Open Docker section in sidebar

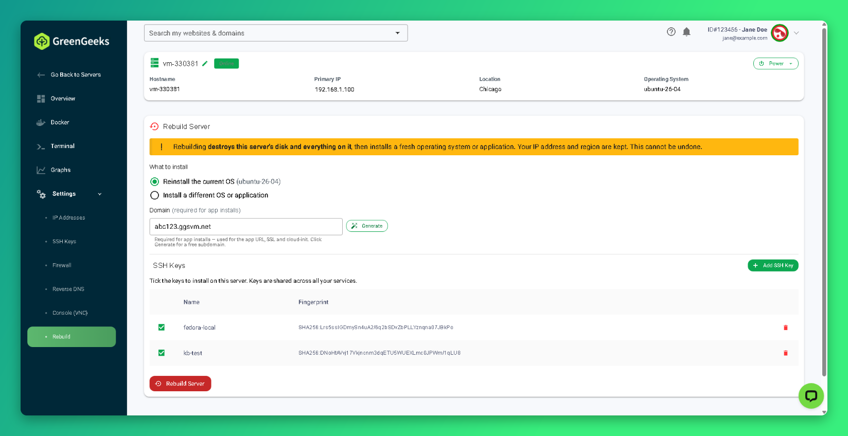(60, 122)
